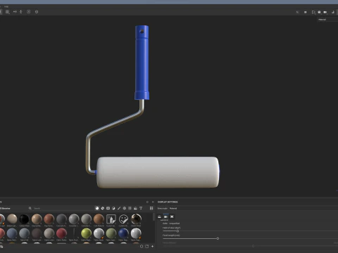Click the figure-shaped icon in the top toolbar
338x253 pixels.
click(x=21, y=12)
